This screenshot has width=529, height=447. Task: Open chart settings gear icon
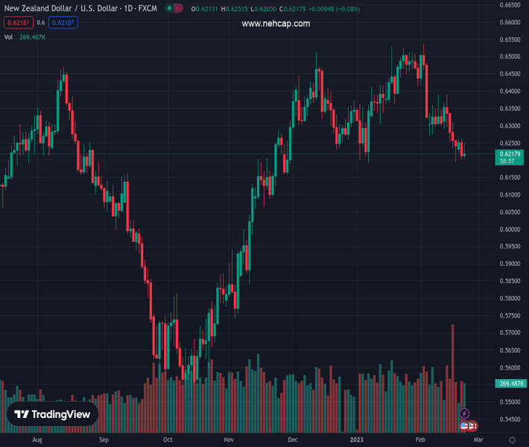click(512, 440)
